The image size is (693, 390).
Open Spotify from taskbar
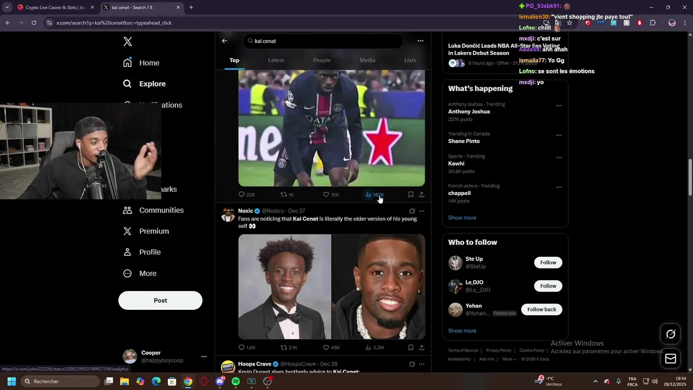click(236, 381)
